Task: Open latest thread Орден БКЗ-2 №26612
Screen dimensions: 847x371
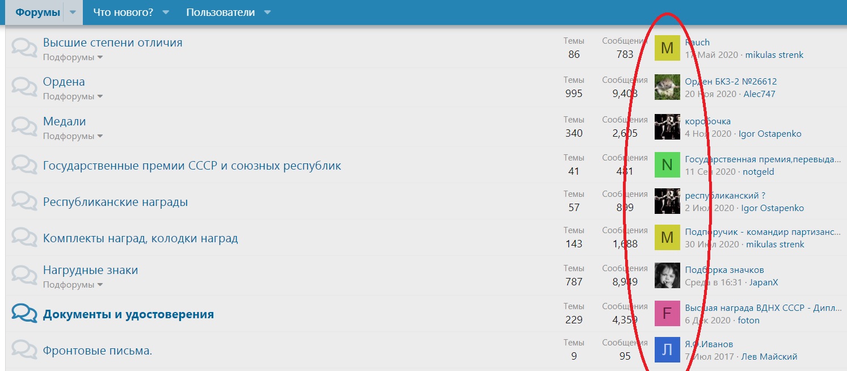Action: coord(731,81)
